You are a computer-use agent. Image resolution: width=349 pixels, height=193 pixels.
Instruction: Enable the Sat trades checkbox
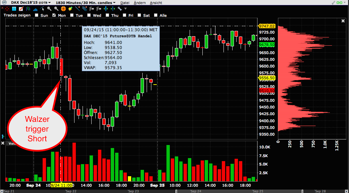coord(139,15)
